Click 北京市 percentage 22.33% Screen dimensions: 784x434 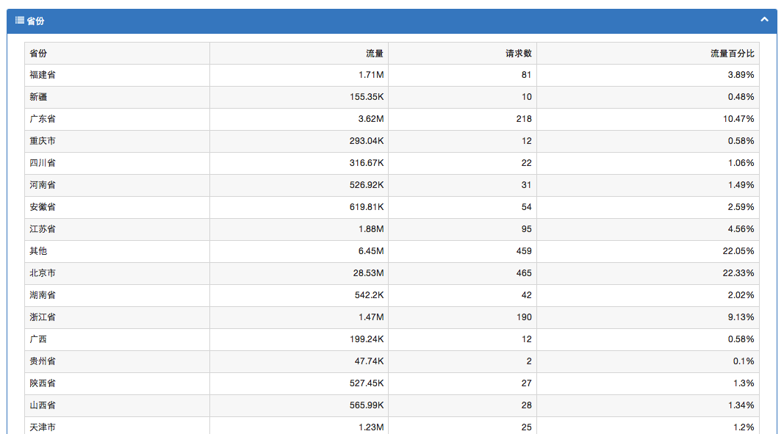point(738,273)
